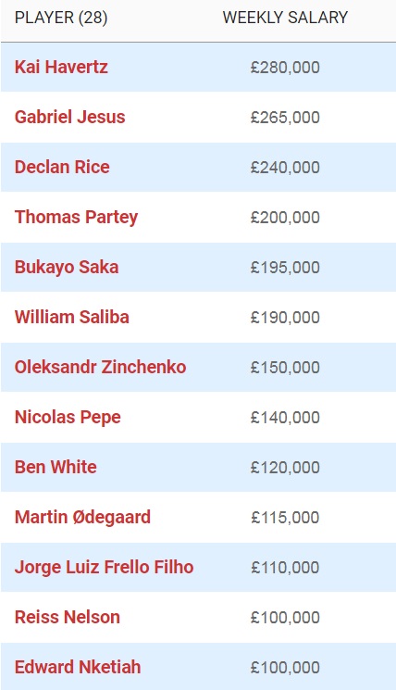396x690 pixels.
Task: Open William Saliba player page
Action: click(71, 318)
